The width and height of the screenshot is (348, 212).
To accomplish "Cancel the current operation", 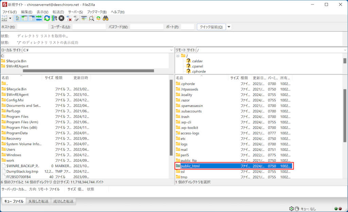I will (61, 18).
